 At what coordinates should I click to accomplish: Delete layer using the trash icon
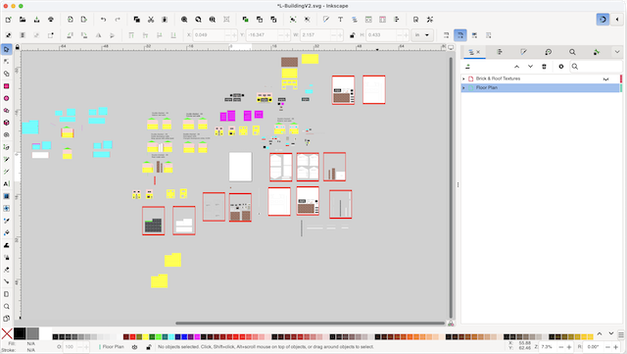click(x=544, y=67)
